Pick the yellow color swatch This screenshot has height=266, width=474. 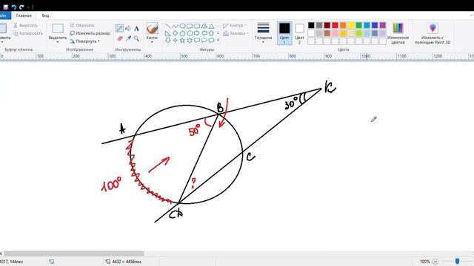coord(351,25)
